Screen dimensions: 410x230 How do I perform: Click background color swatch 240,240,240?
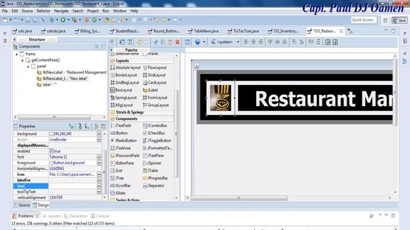click(51, 134)
